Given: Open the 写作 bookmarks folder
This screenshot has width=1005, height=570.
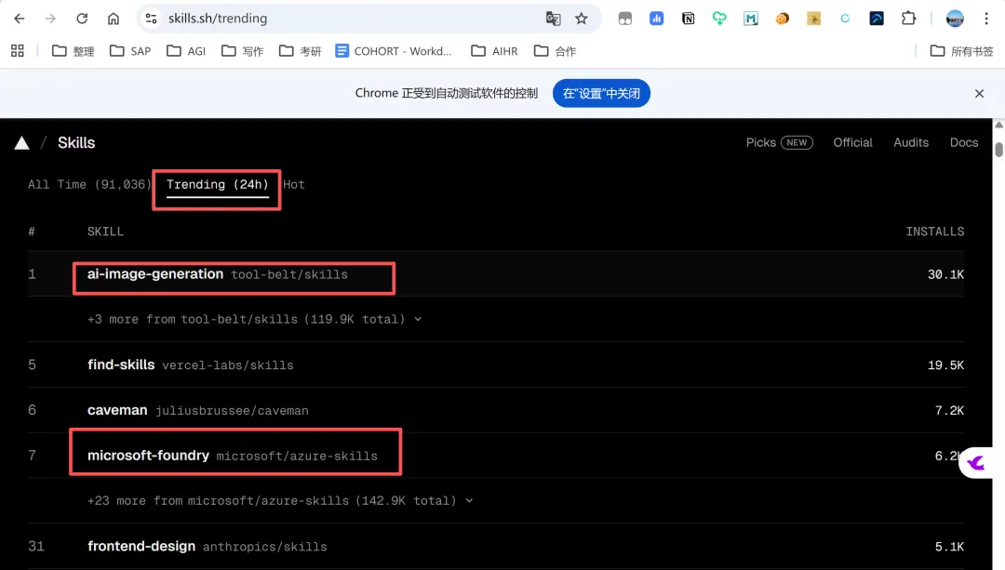Looking at the screenshot, I should click(x=243, y=50).
